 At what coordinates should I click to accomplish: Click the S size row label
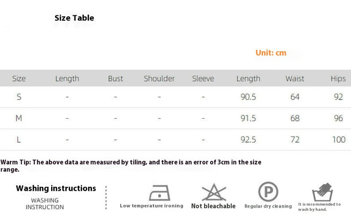coord(19,97)
